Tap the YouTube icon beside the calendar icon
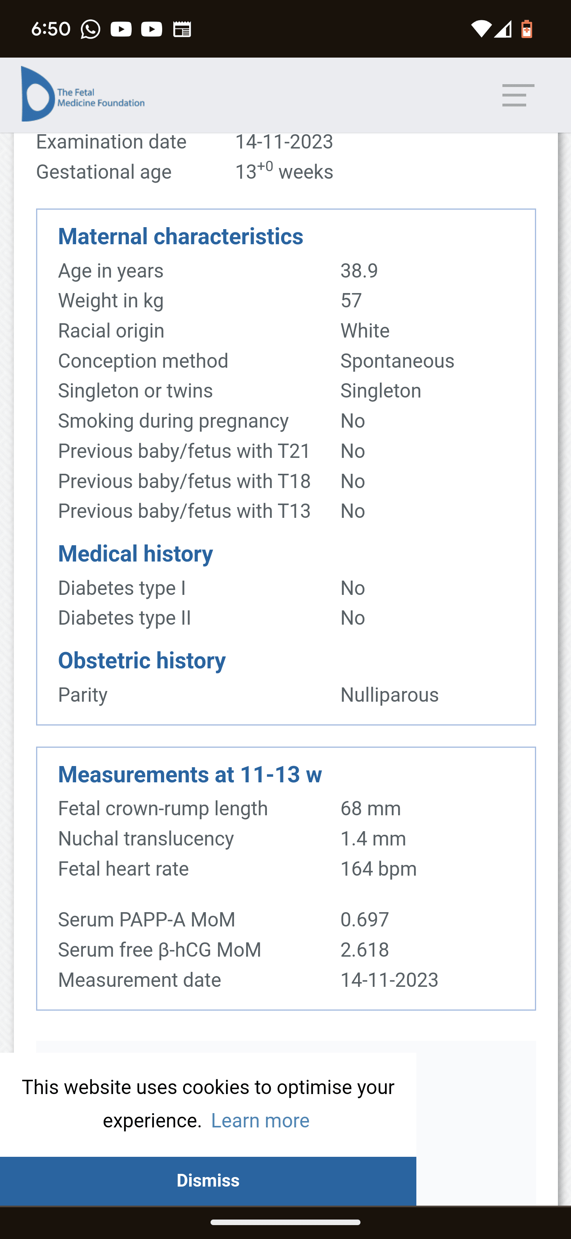This screenshot has height=1239, width=571. 152,29
